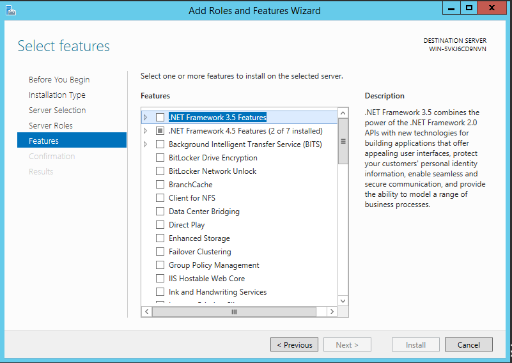Cancel the wizard
The height and width of the screenshot is (363, 512).
click(469, 345)
